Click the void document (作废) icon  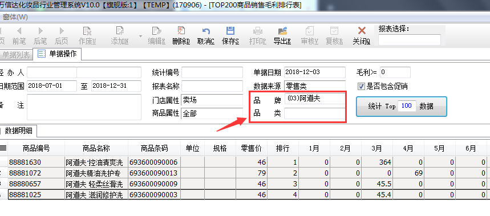pyautogui.click(x=87, y=31)
